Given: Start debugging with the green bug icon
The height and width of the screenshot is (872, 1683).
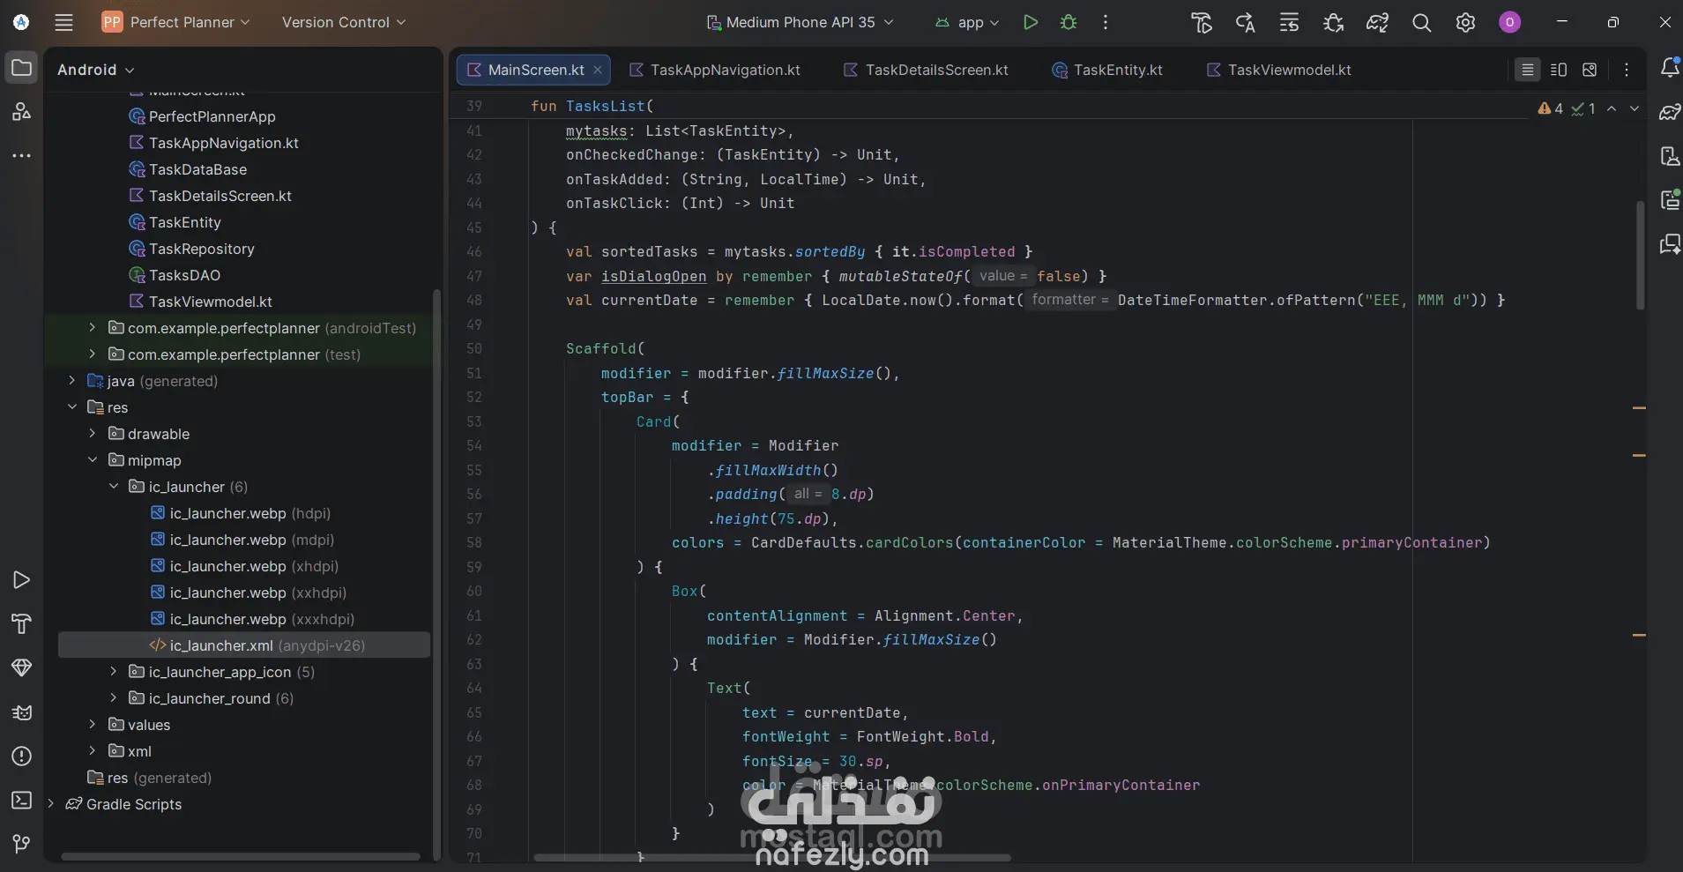Looking at the screenshot, I should click(x=1069, y=22).
